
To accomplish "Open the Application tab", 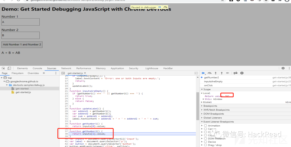I will click(x=117, y=68).
